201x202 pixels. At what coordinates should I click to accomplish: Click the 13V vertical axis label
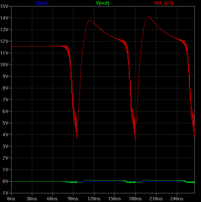point(4,30)
